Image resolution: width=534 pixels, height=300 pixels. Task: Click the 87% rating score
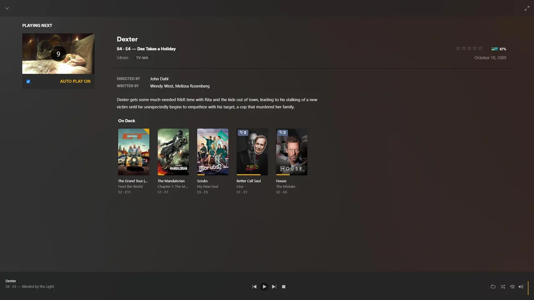[x=503, y=49]
